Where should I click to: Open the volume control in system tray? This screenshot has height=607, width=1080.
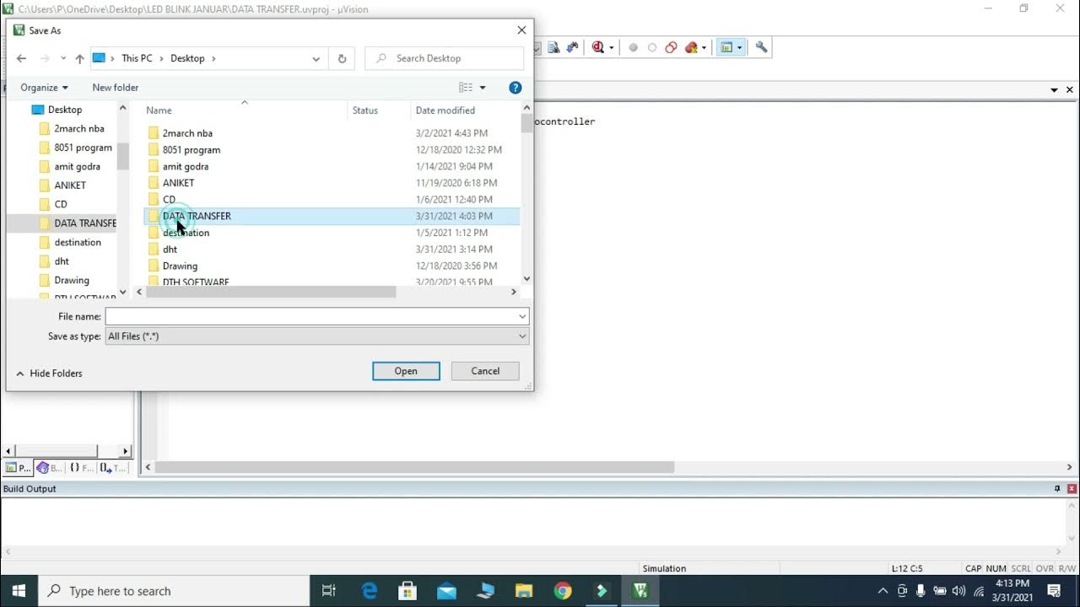tap(958, 591)
